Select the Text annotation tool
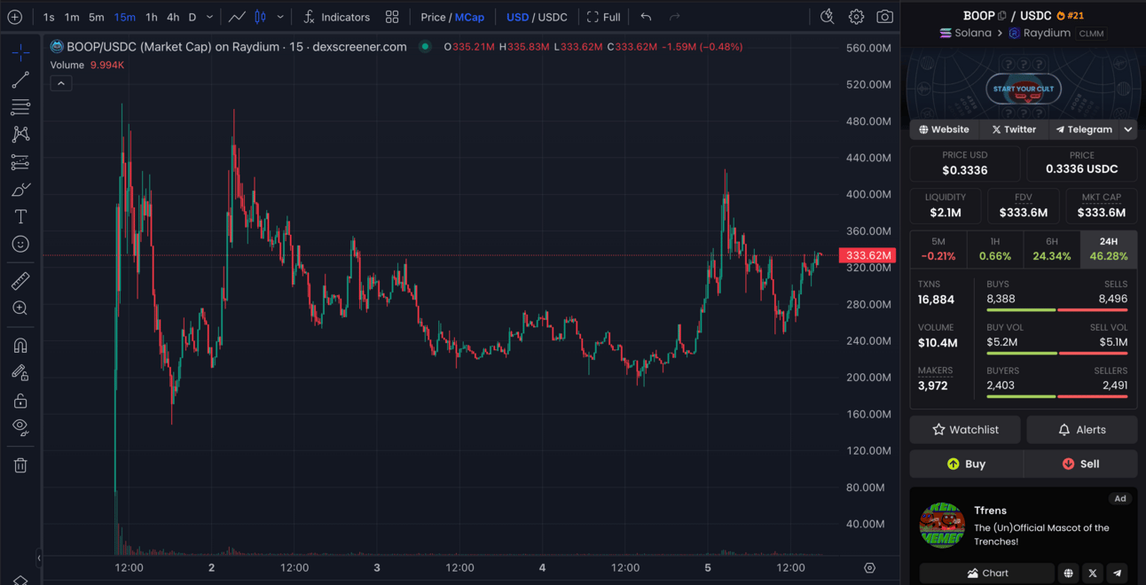1146x585 pixels. (x=20, y=217)
